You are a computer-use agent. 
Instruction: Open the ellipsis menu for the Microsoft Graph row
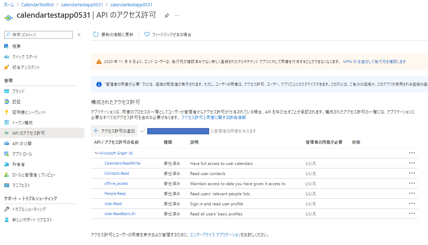pos(412,153)
